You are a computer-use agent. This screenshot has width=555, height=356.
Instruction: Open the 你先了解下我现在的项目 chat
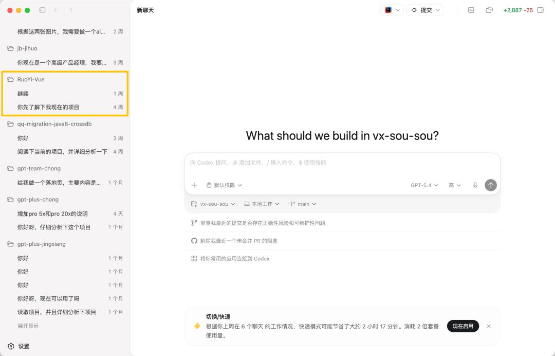[x=65, y=108]
